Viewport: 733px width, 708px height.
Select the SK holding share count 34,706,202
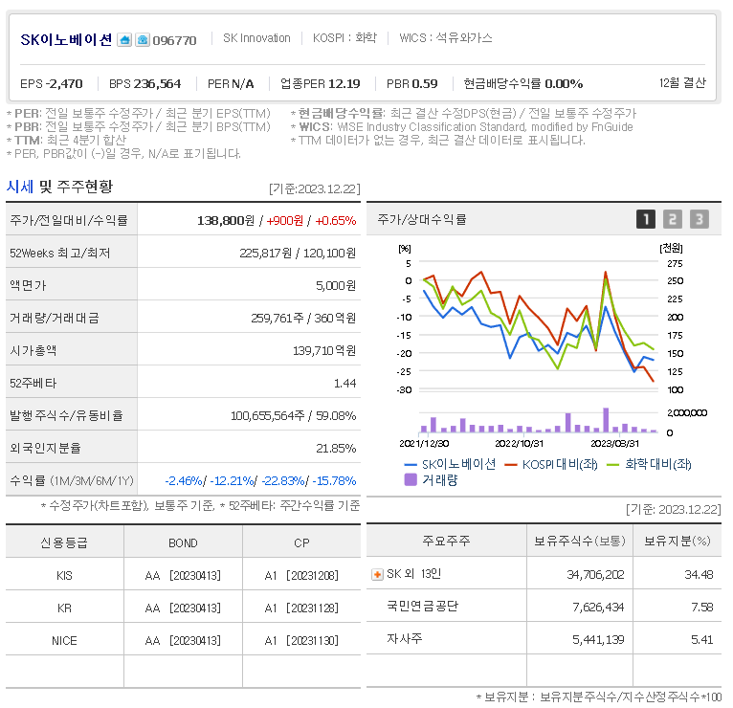pos(595,574)
